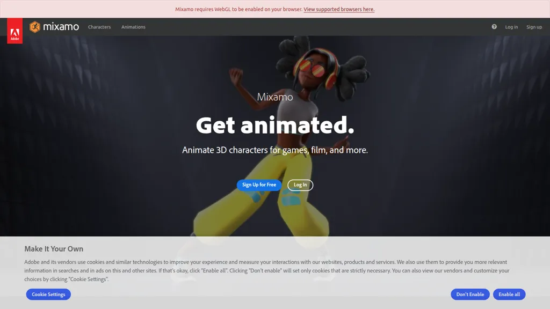
Task: Choose Don't Enable cookies
Action: [x=470, y=295]
